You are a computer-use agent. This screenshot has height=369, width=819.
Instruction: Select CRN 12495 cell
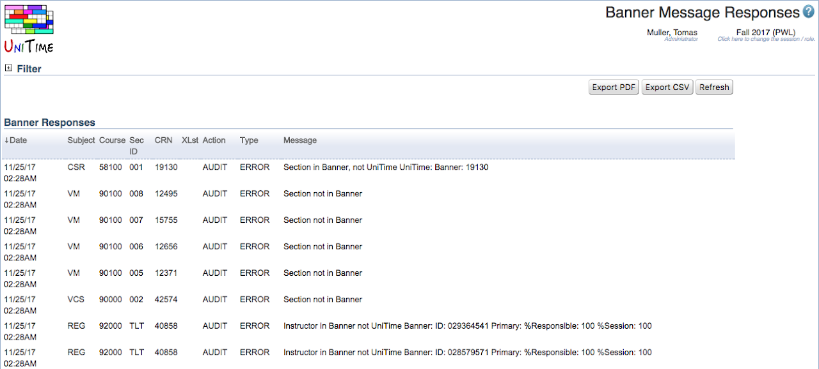tap(166, 193)
